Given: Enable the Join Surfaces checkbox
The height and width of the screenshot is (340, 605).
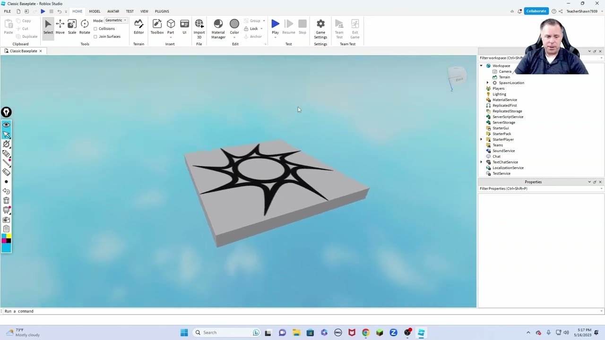Looking at the screenshot, I should click(95, 36).
